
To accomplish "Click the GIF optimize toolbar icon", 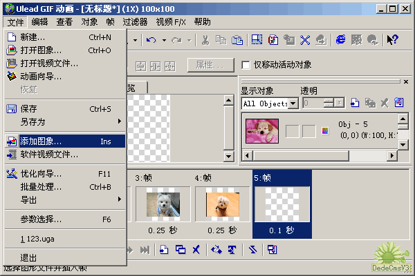I will point(273,40).
